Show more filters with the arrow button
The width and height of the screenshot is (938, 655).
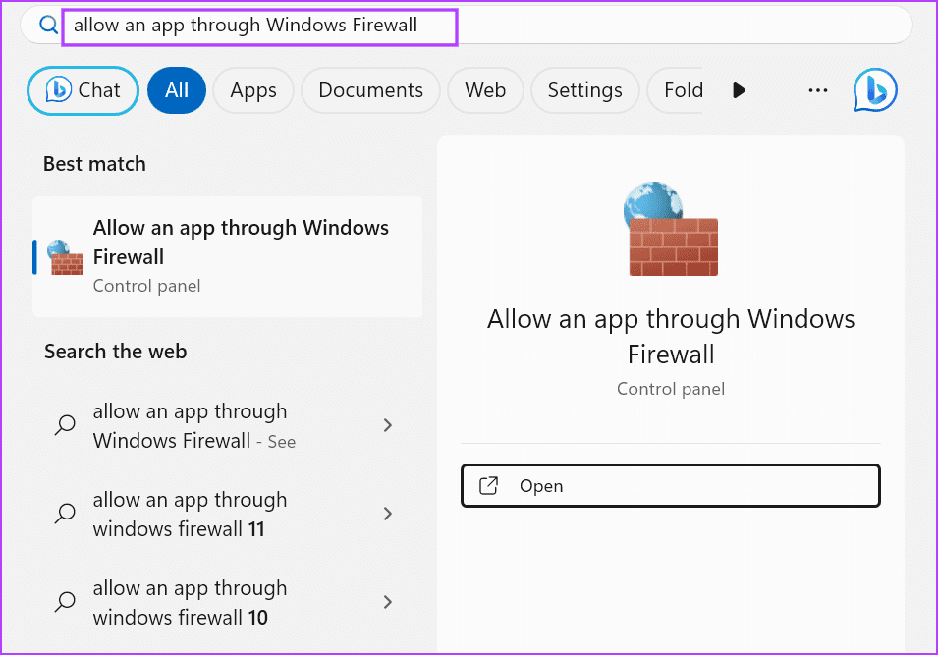click(x=739, y=90)
